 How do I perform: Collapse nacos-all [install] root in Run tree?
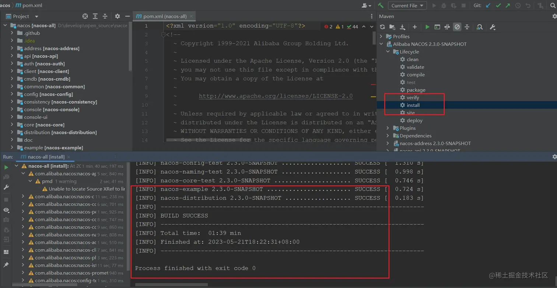(16, 166)
